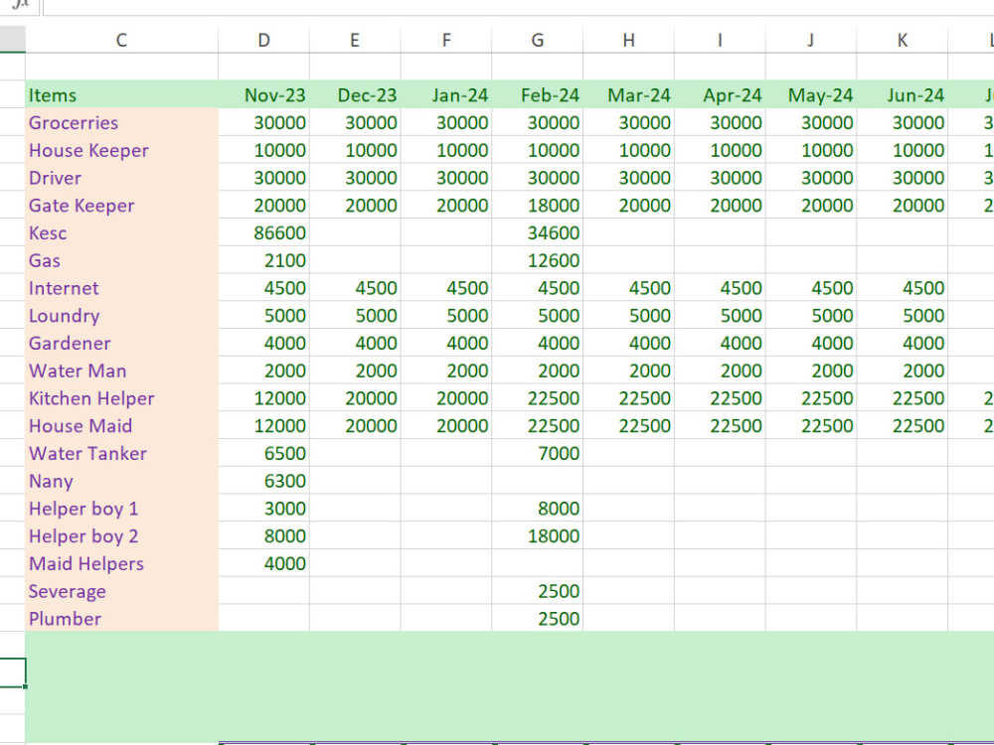Image resolution: width=994 pixels, height=745 pixels.
Task: Click Driver Jan-24 value 30000
Action: click(x=446, y=178)
